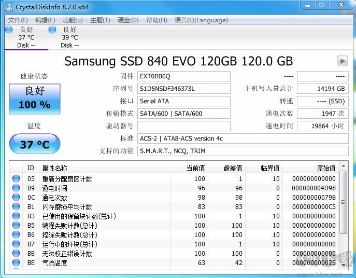
Task: Click the scrollbar up arrow of attribute list
Action: (343, 166)
